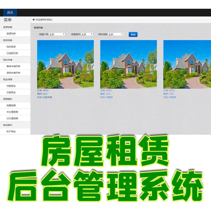Open the 首页 tab in top bar
211x211 pixels.
tap(10, 13)
